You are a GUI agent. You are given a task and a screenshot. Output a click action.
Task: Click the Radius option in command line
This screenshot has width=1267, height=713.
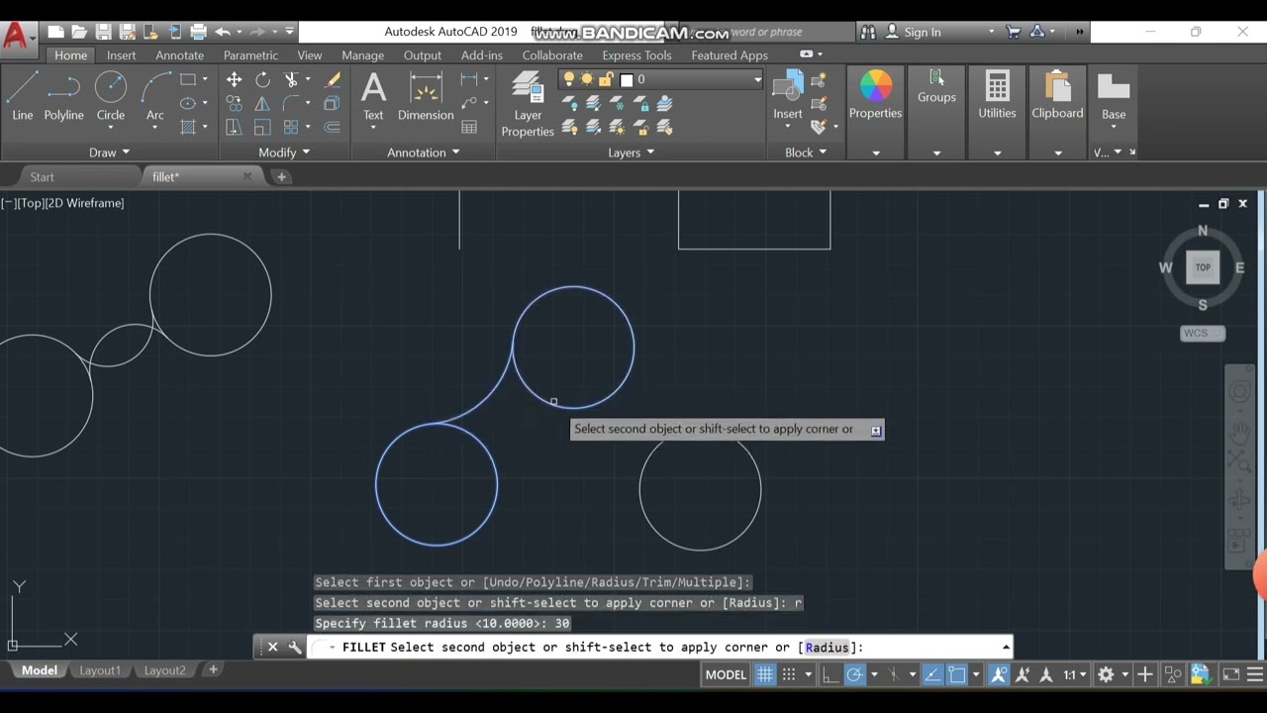(827, 648)
